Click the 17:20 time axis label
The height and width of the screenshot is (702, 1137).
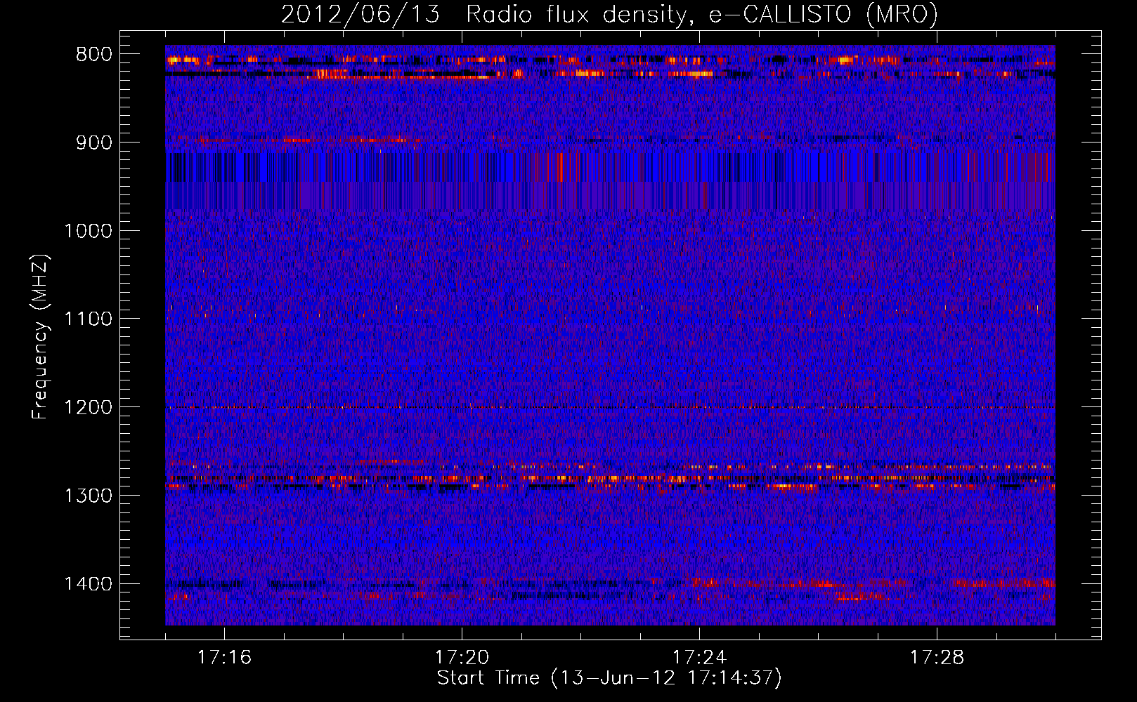point(462,658)
